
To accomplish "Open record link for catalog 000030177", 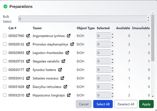I will 28,70.
